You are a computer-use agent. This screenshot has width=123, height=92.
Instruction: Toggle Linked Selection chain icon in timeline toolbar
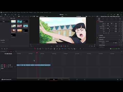pos(57,49)
